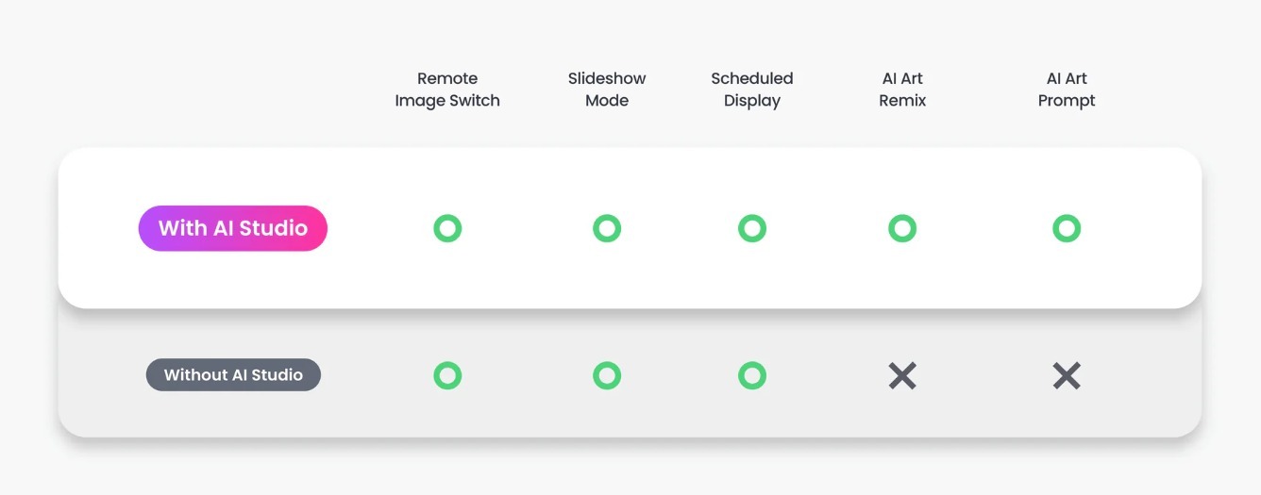Image resolution: width=1261 pixels, height=495 pixels.
Task: Click Without AI Studio Remote Image Switch circle
Action: pos(447,376)
